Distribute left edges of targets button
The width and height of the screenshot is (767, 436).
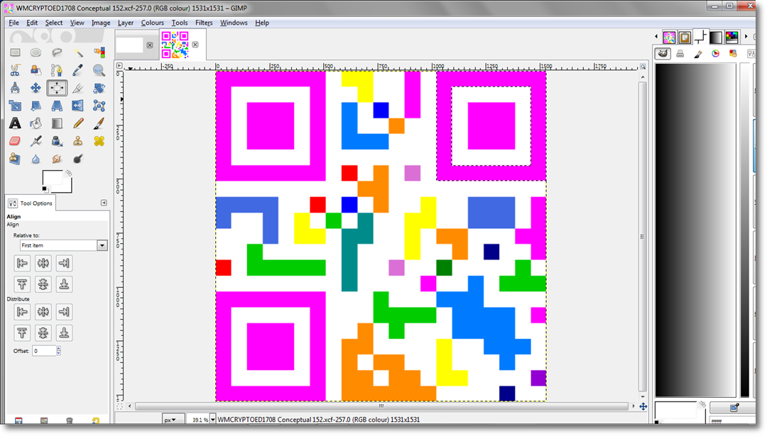[22, 311]
